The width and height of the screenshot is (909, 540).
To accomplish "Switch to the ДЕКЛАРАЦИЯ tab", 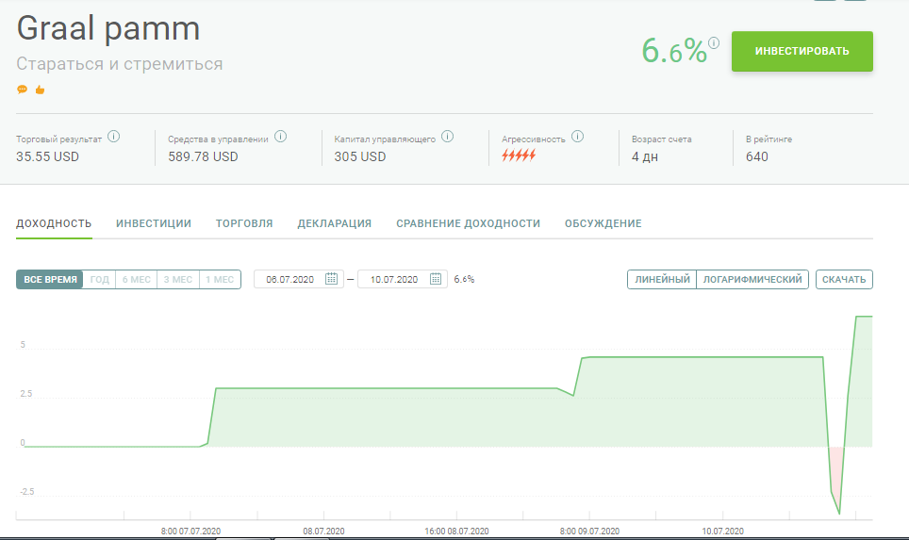I will (335, 223).
